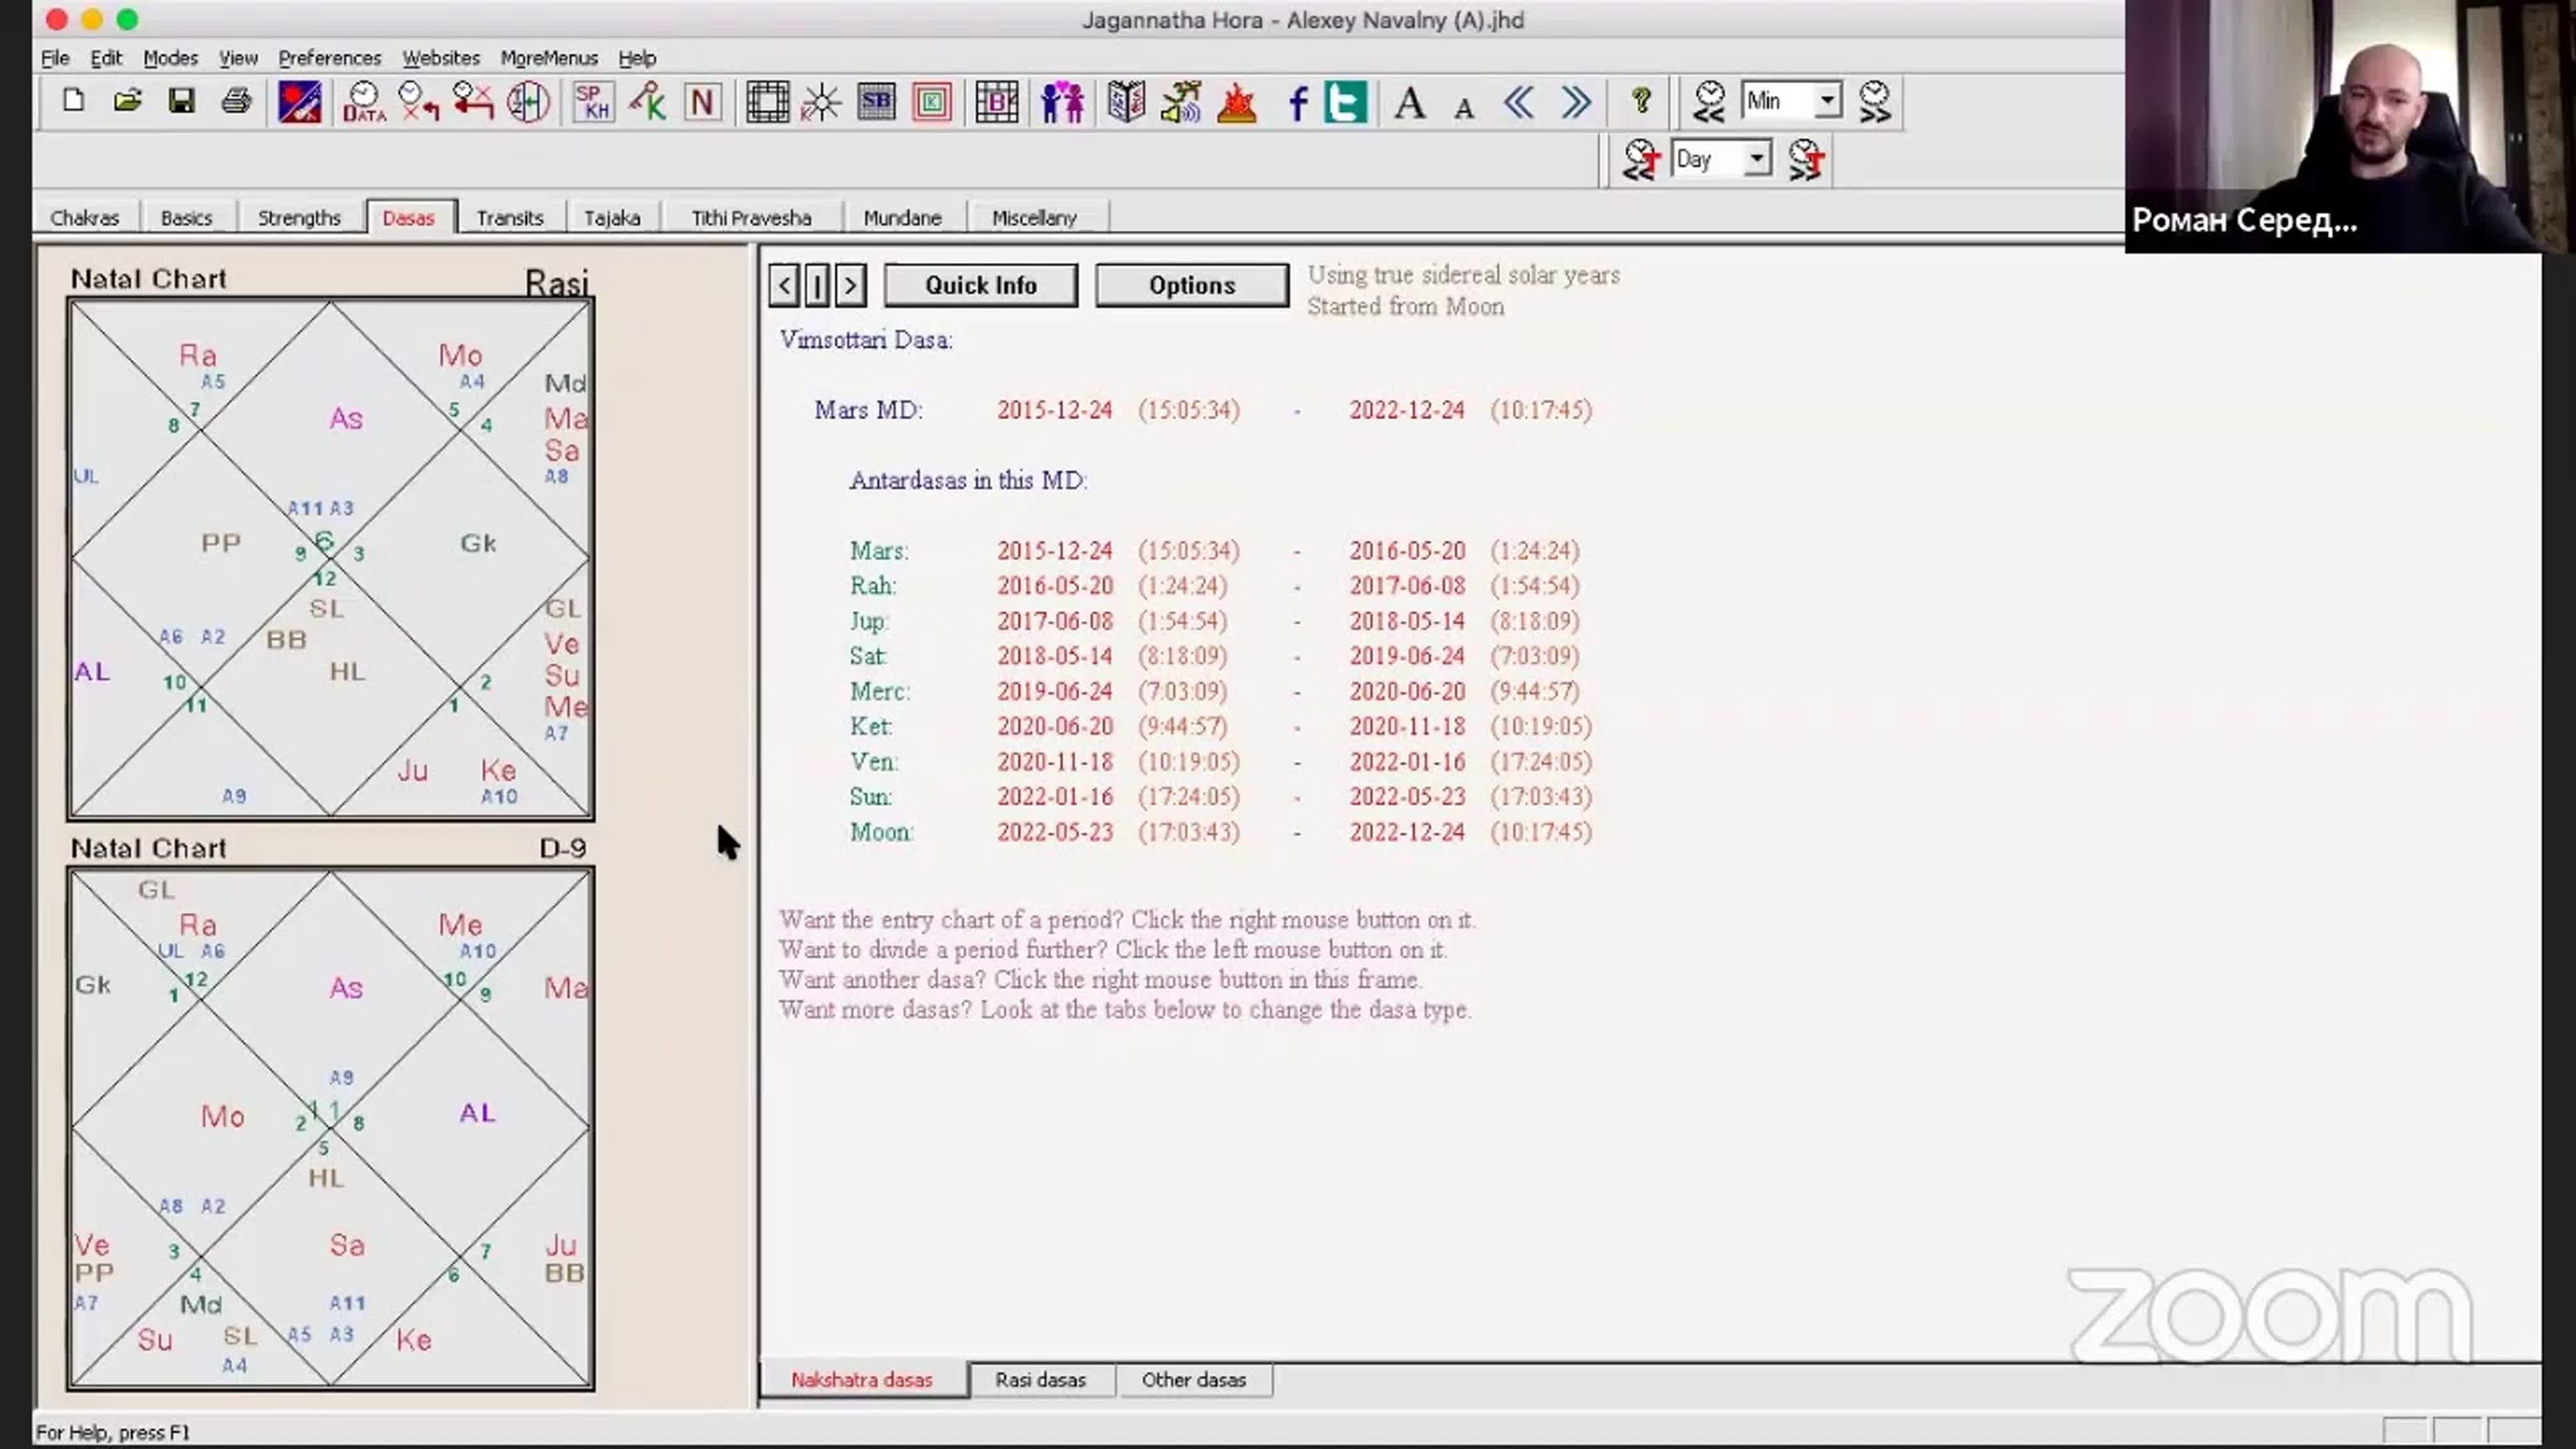The height and width of the screenshot is (1449, 2576).
Task: Click the Ven antardasa row
Action: (1220, 762)
